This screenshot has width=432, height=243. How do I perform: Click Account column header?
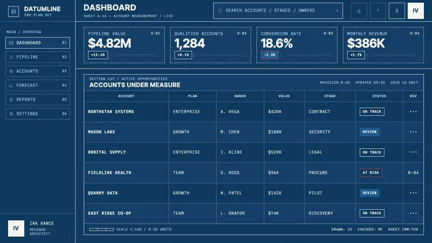[126, 96]
